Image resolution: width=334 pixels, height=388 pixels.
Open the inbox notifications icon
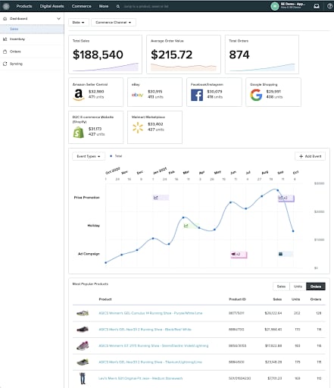click(317, 6)
